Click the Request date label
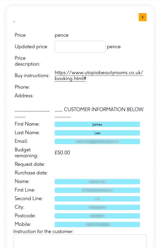160x247 pixels. point(30,164)
